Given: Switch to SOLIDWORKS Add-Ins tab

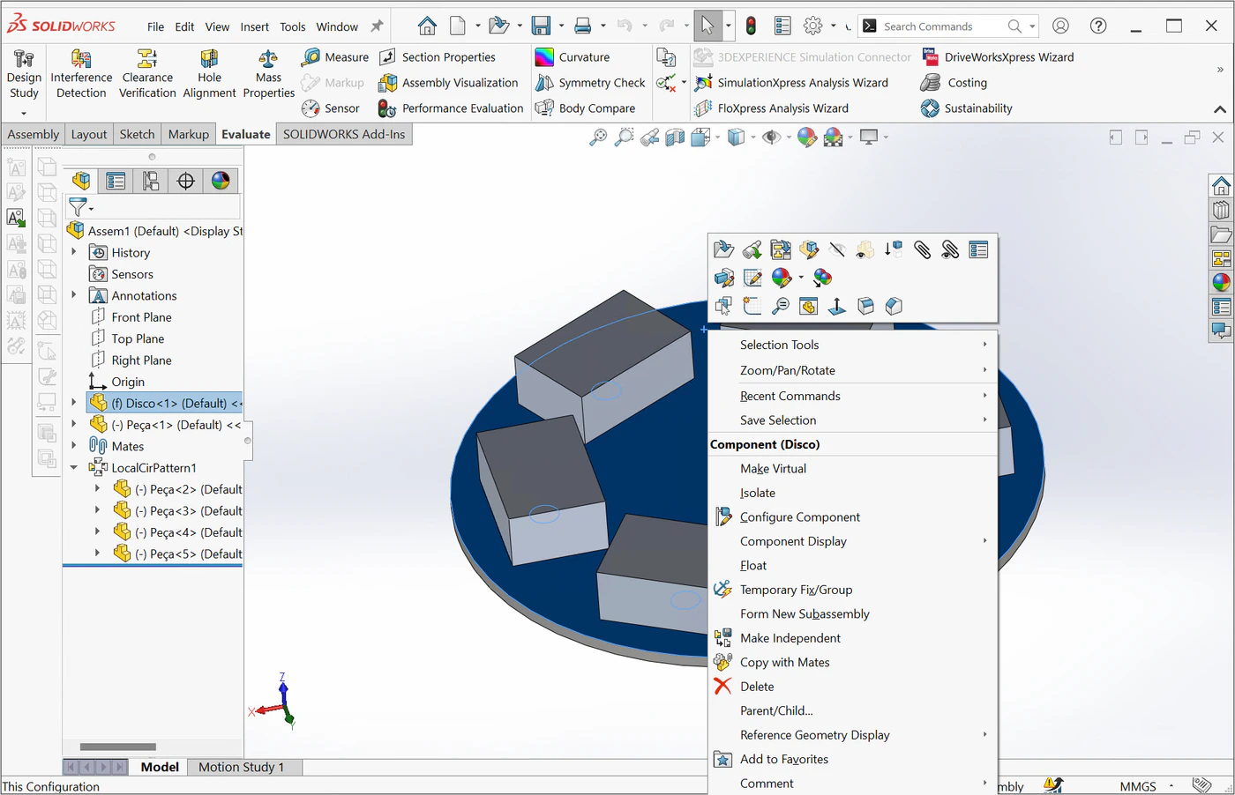Looking at the screenshot, I should coord(344,134).
